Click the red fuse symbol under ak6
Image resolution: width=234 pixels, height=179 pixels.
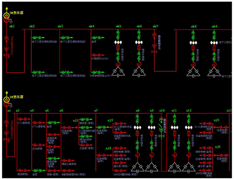(139, 48)
